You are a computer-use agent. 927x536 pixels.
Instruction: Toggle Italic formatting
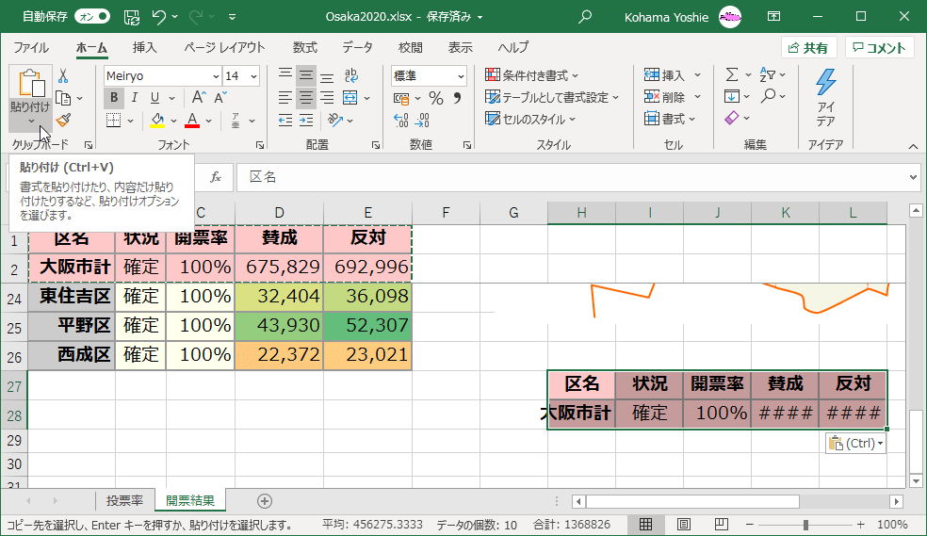pyautogui.click(x=135, y=98)
